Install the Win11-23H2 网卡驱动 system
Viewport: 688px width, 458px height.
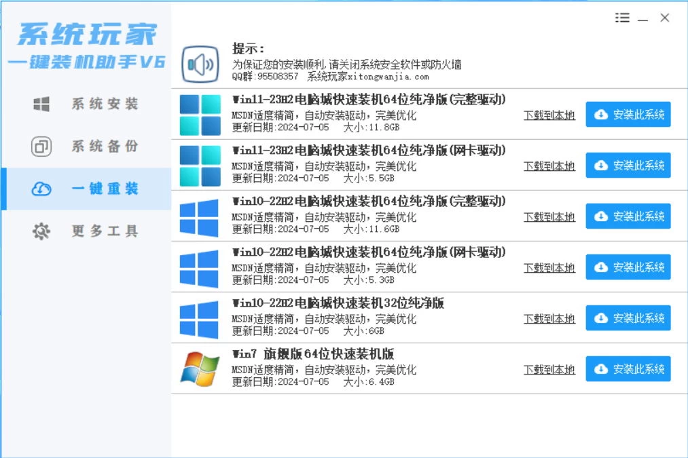[x=628, y=165]
